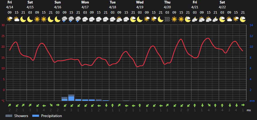Click the moon icon for Sun 4/16 at 03
Viewport: 257px width, 120px height.
tap(58, 19)
